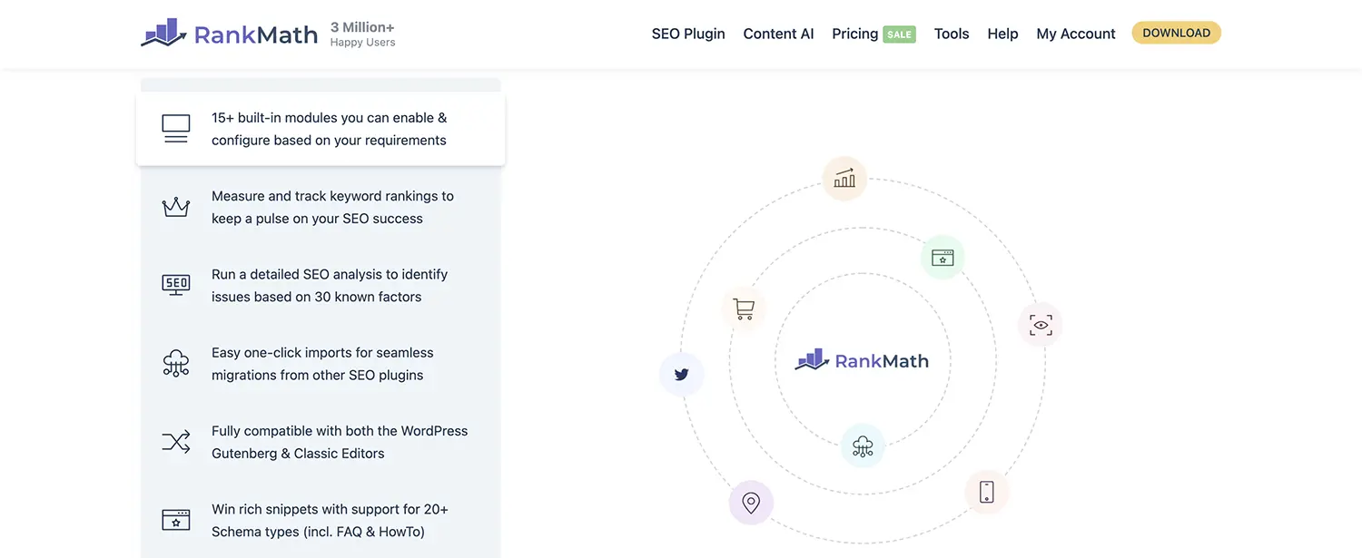Select 'Fully compatible with both' editors feature
Screen dimensions: 1362x558
pos(321,442)
